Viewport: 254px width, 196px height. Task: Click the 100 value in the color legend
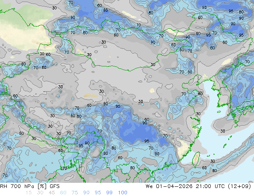point(123,193)
